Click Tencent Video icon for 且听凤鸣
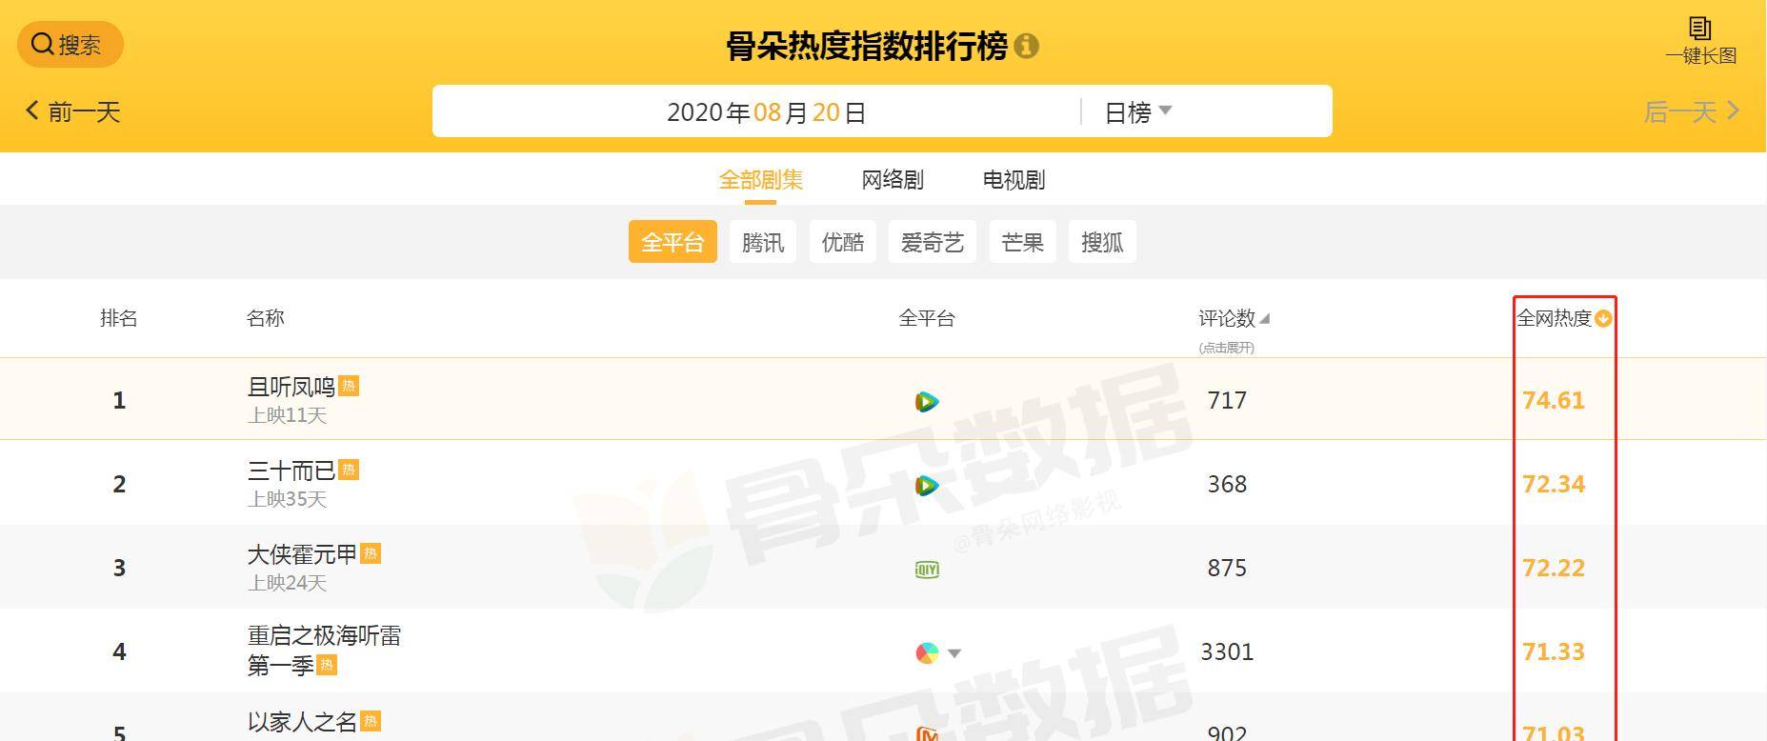1767x741 pixels. [x=927, y=402]
